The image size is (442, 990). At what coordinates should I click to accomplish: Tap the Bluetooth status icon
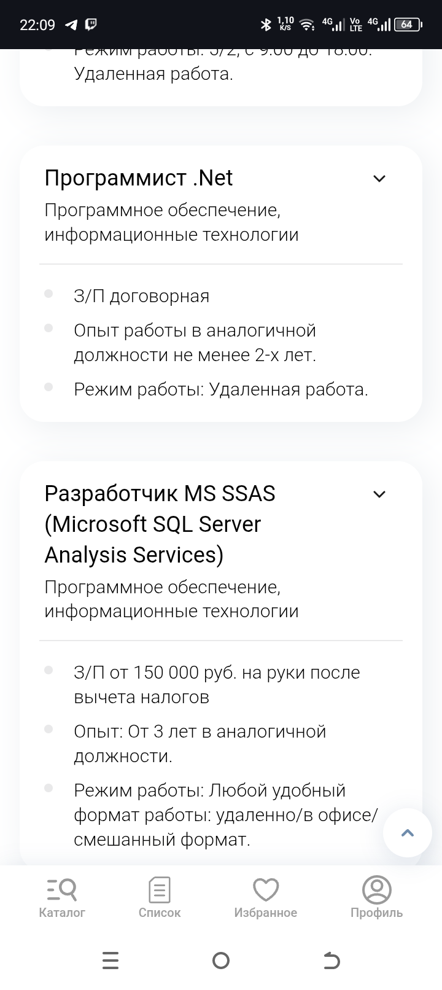(266, 25)
